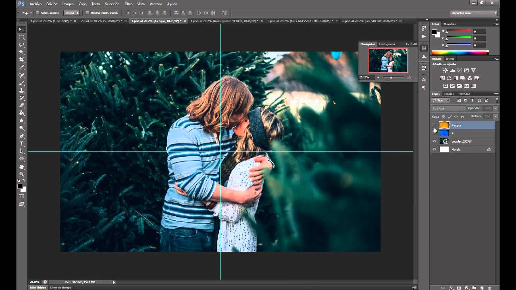The image size is (516, 290).
Task: Toggle lock transparent pixels
Action: [443, 116]
